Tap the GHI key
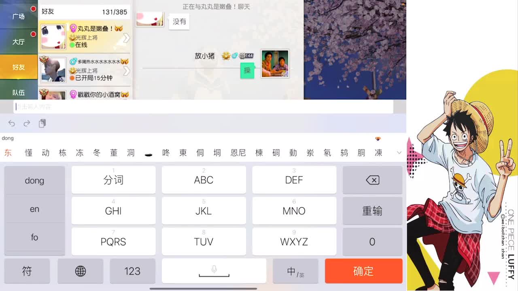Viewport: 518px width, 291px height. pyautogui.click(x=113, y=211)
